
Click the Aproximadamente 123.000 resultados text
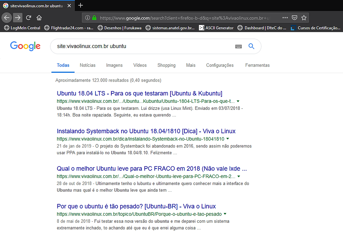coord(108,80)
